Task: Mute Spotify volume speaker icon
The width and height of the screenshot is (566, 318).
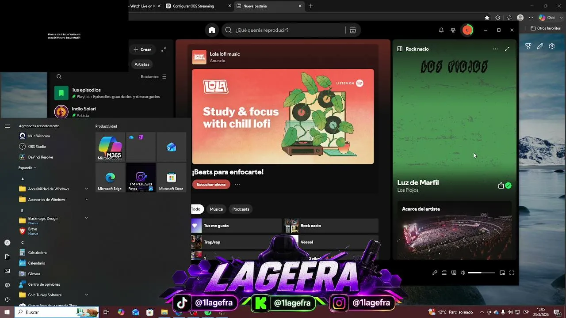Action: tap(463, 273)
